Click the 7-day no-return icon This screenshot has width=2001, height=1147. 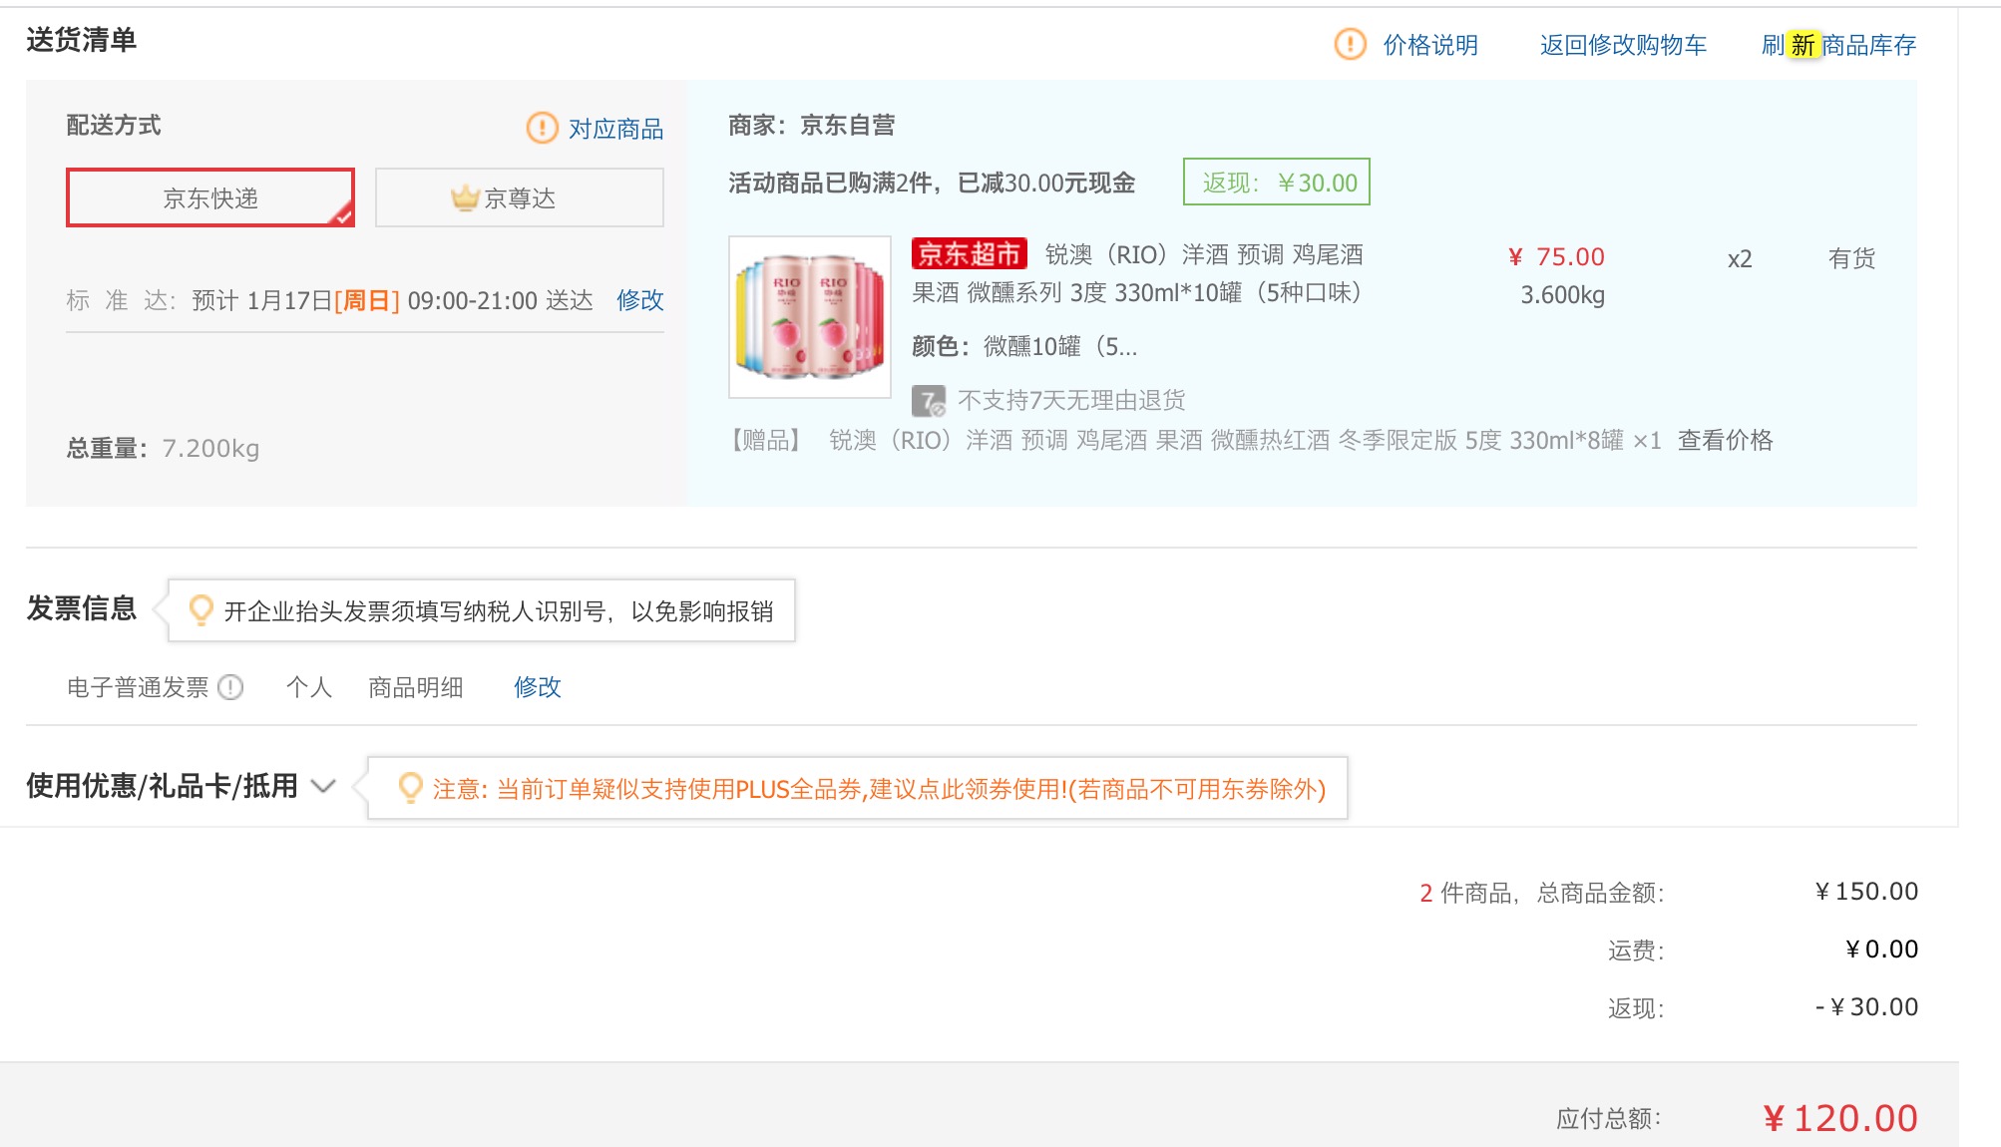coord(928,401)
